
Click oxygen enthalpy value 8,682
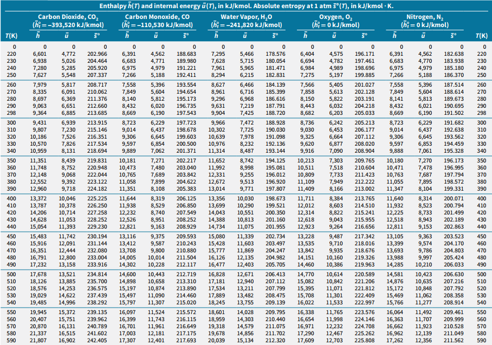[x=307, y=113]
